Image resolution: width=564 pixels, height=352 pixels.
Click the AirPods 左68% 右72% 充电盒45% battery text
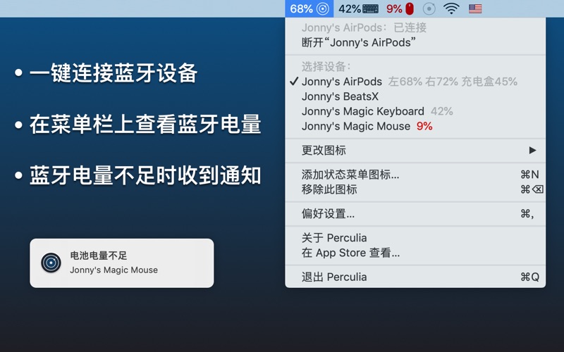(x=453, y=82)
